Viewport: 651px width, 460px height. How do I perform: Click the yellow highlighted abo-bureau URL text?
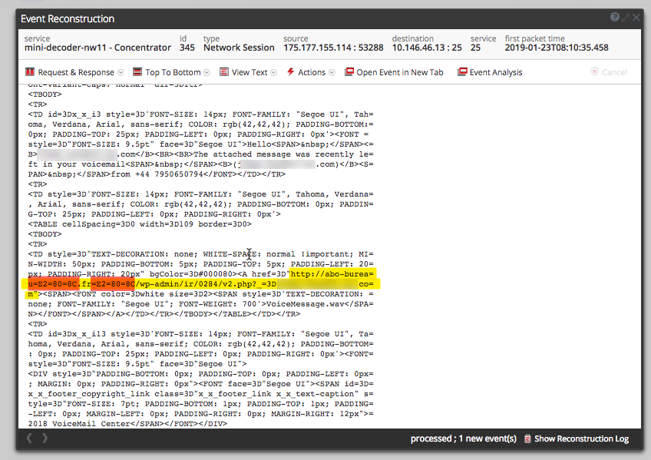click(332, 273)
